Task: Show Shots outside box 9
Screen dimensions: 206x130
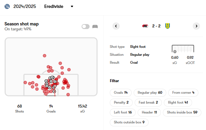Action: tap(129, 122)
